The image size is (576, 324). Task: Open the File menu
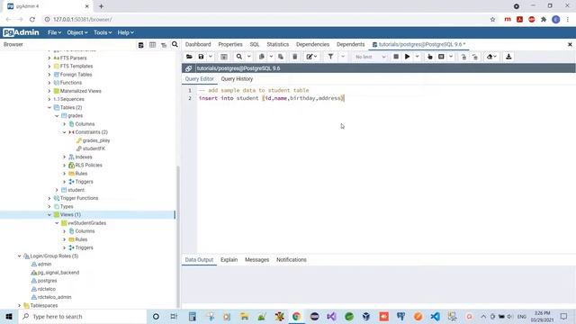(x=54, y=32)
